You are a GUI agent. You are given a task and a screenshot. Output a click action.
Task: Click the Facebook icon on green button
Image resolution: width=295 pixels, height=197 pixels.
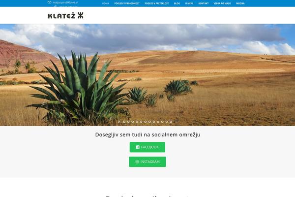tap(138, 147)
